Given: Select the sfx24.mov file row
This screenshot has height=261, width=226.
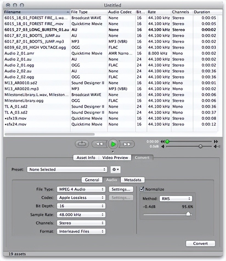Looking at the screenshot, I should point(36,124).
